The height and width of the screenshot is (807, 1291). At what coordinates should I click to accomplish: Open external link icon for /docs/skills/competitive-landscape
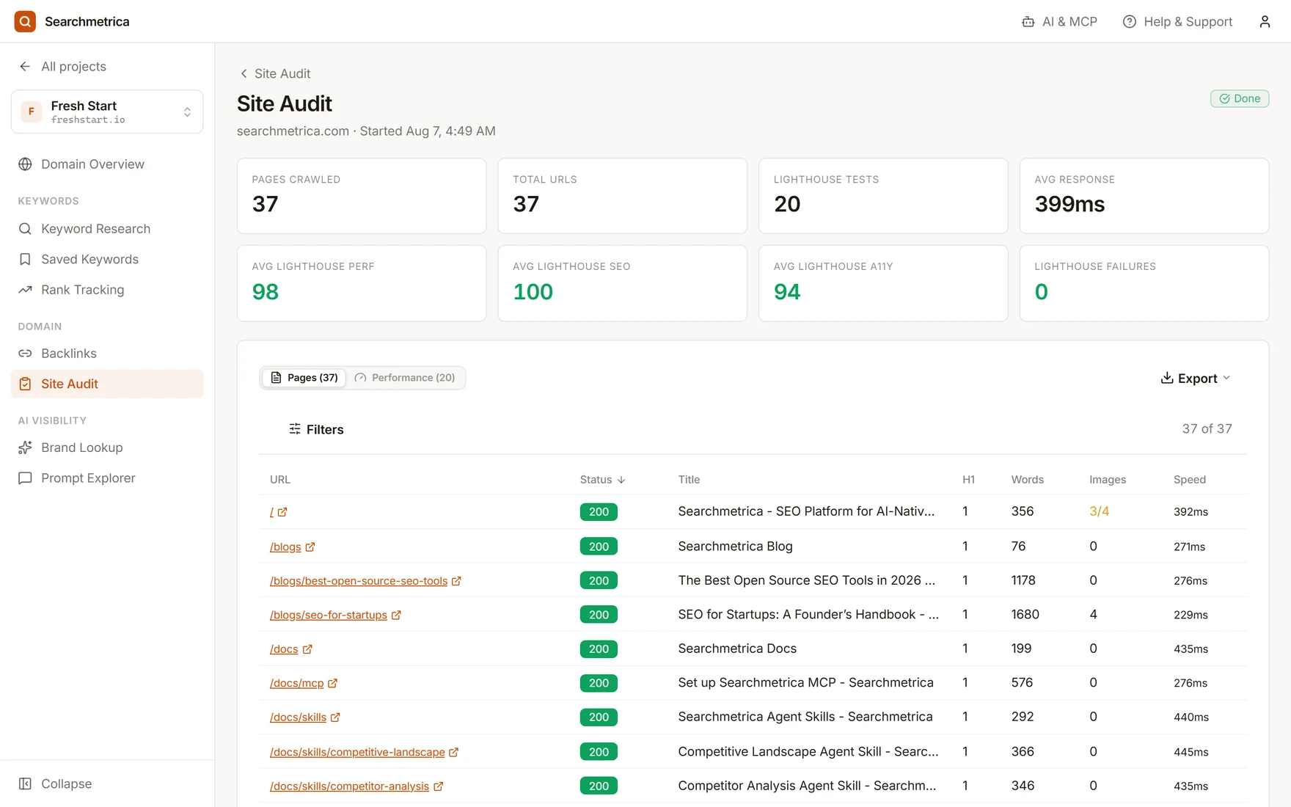453,752
